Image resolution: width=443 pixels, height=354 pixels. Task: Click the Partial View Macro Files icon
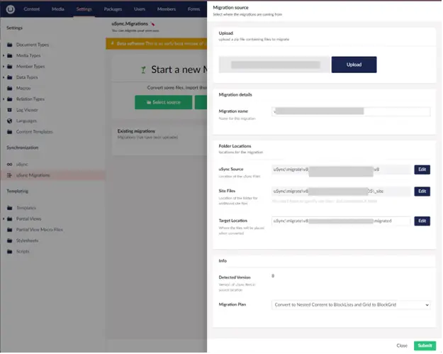click(x=10, y=230)
